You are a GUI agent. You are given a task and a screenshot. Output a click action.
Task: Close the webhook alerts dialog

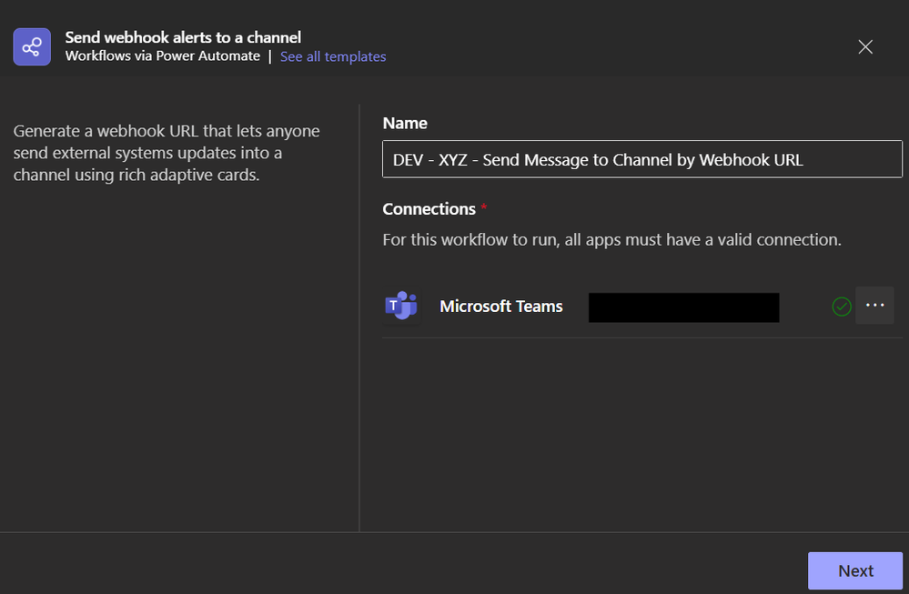(865, 47)
